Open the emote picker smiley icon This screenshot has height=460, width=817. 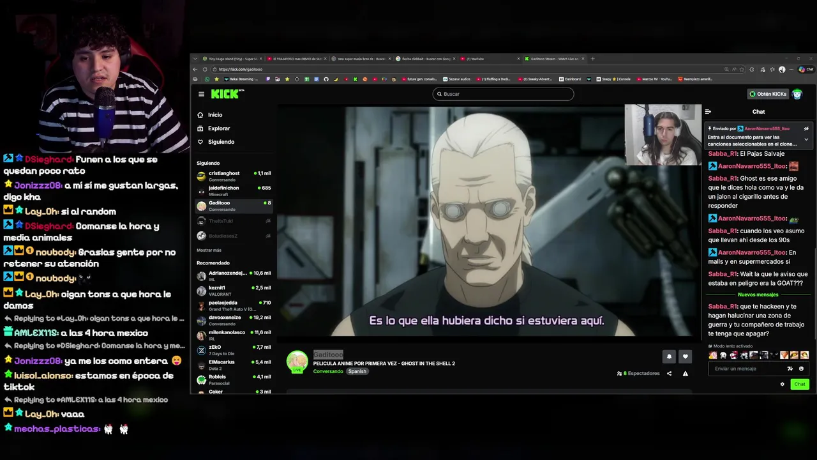coord(801,369)
